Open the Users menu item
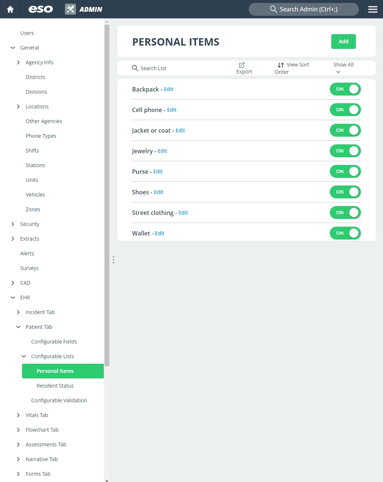 pyautogui.click(x=27, y=33)
